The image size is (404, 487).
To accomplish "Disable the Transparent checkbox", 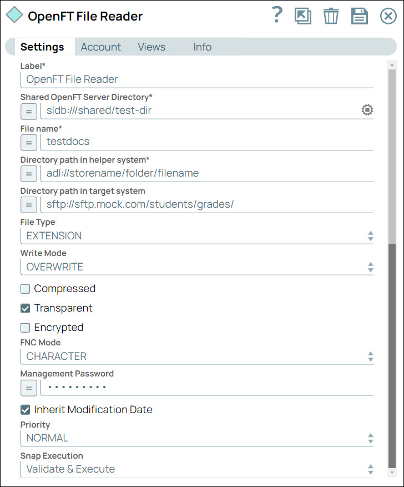I will pos(24,308).
